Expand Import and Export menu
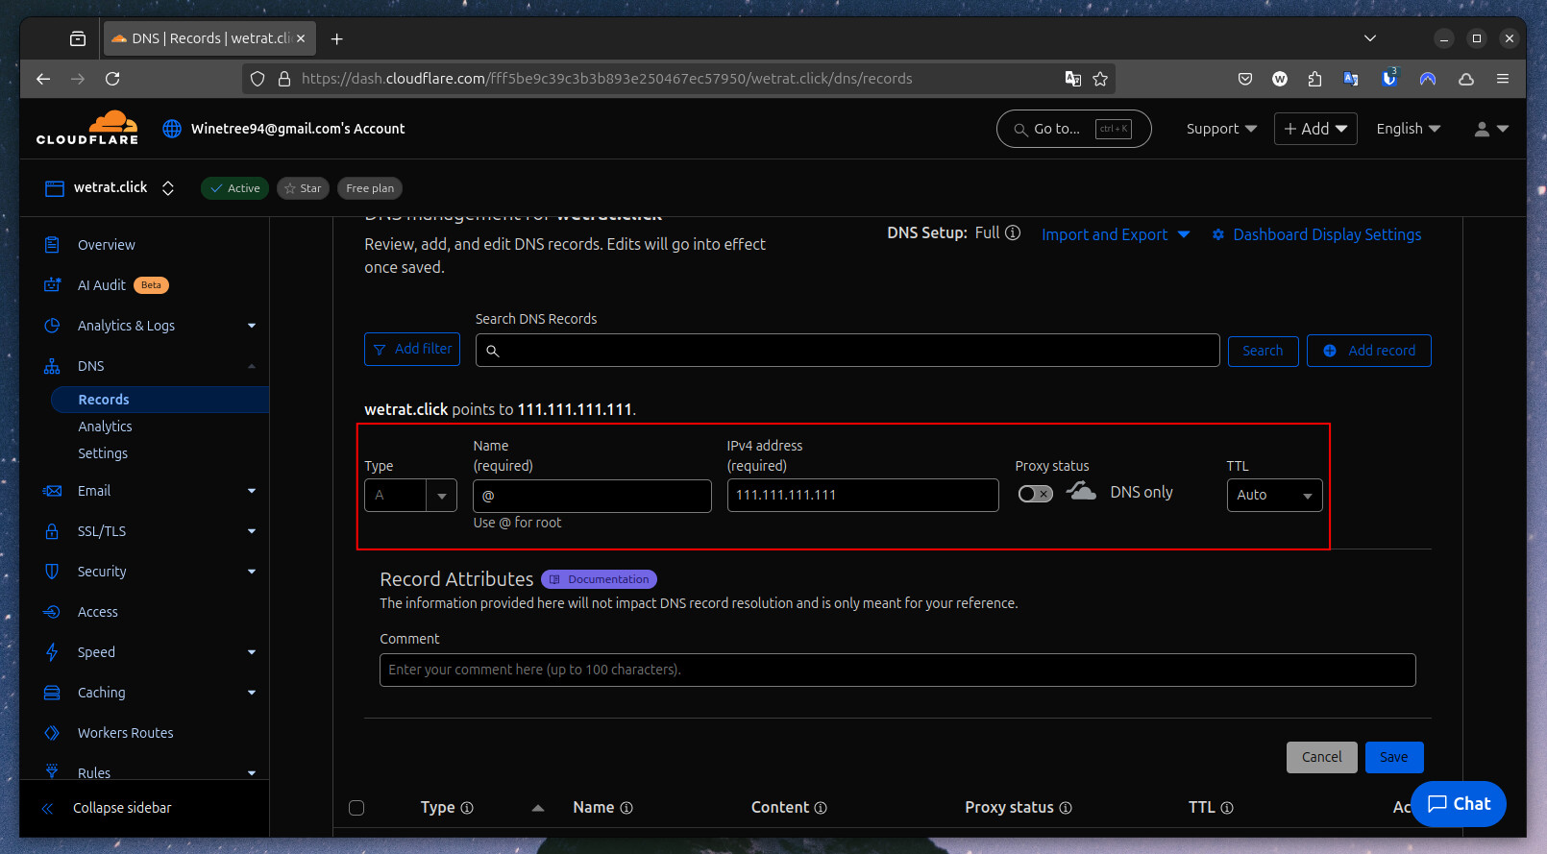The image size is (1547, 854). click(x=1116, y=234)
